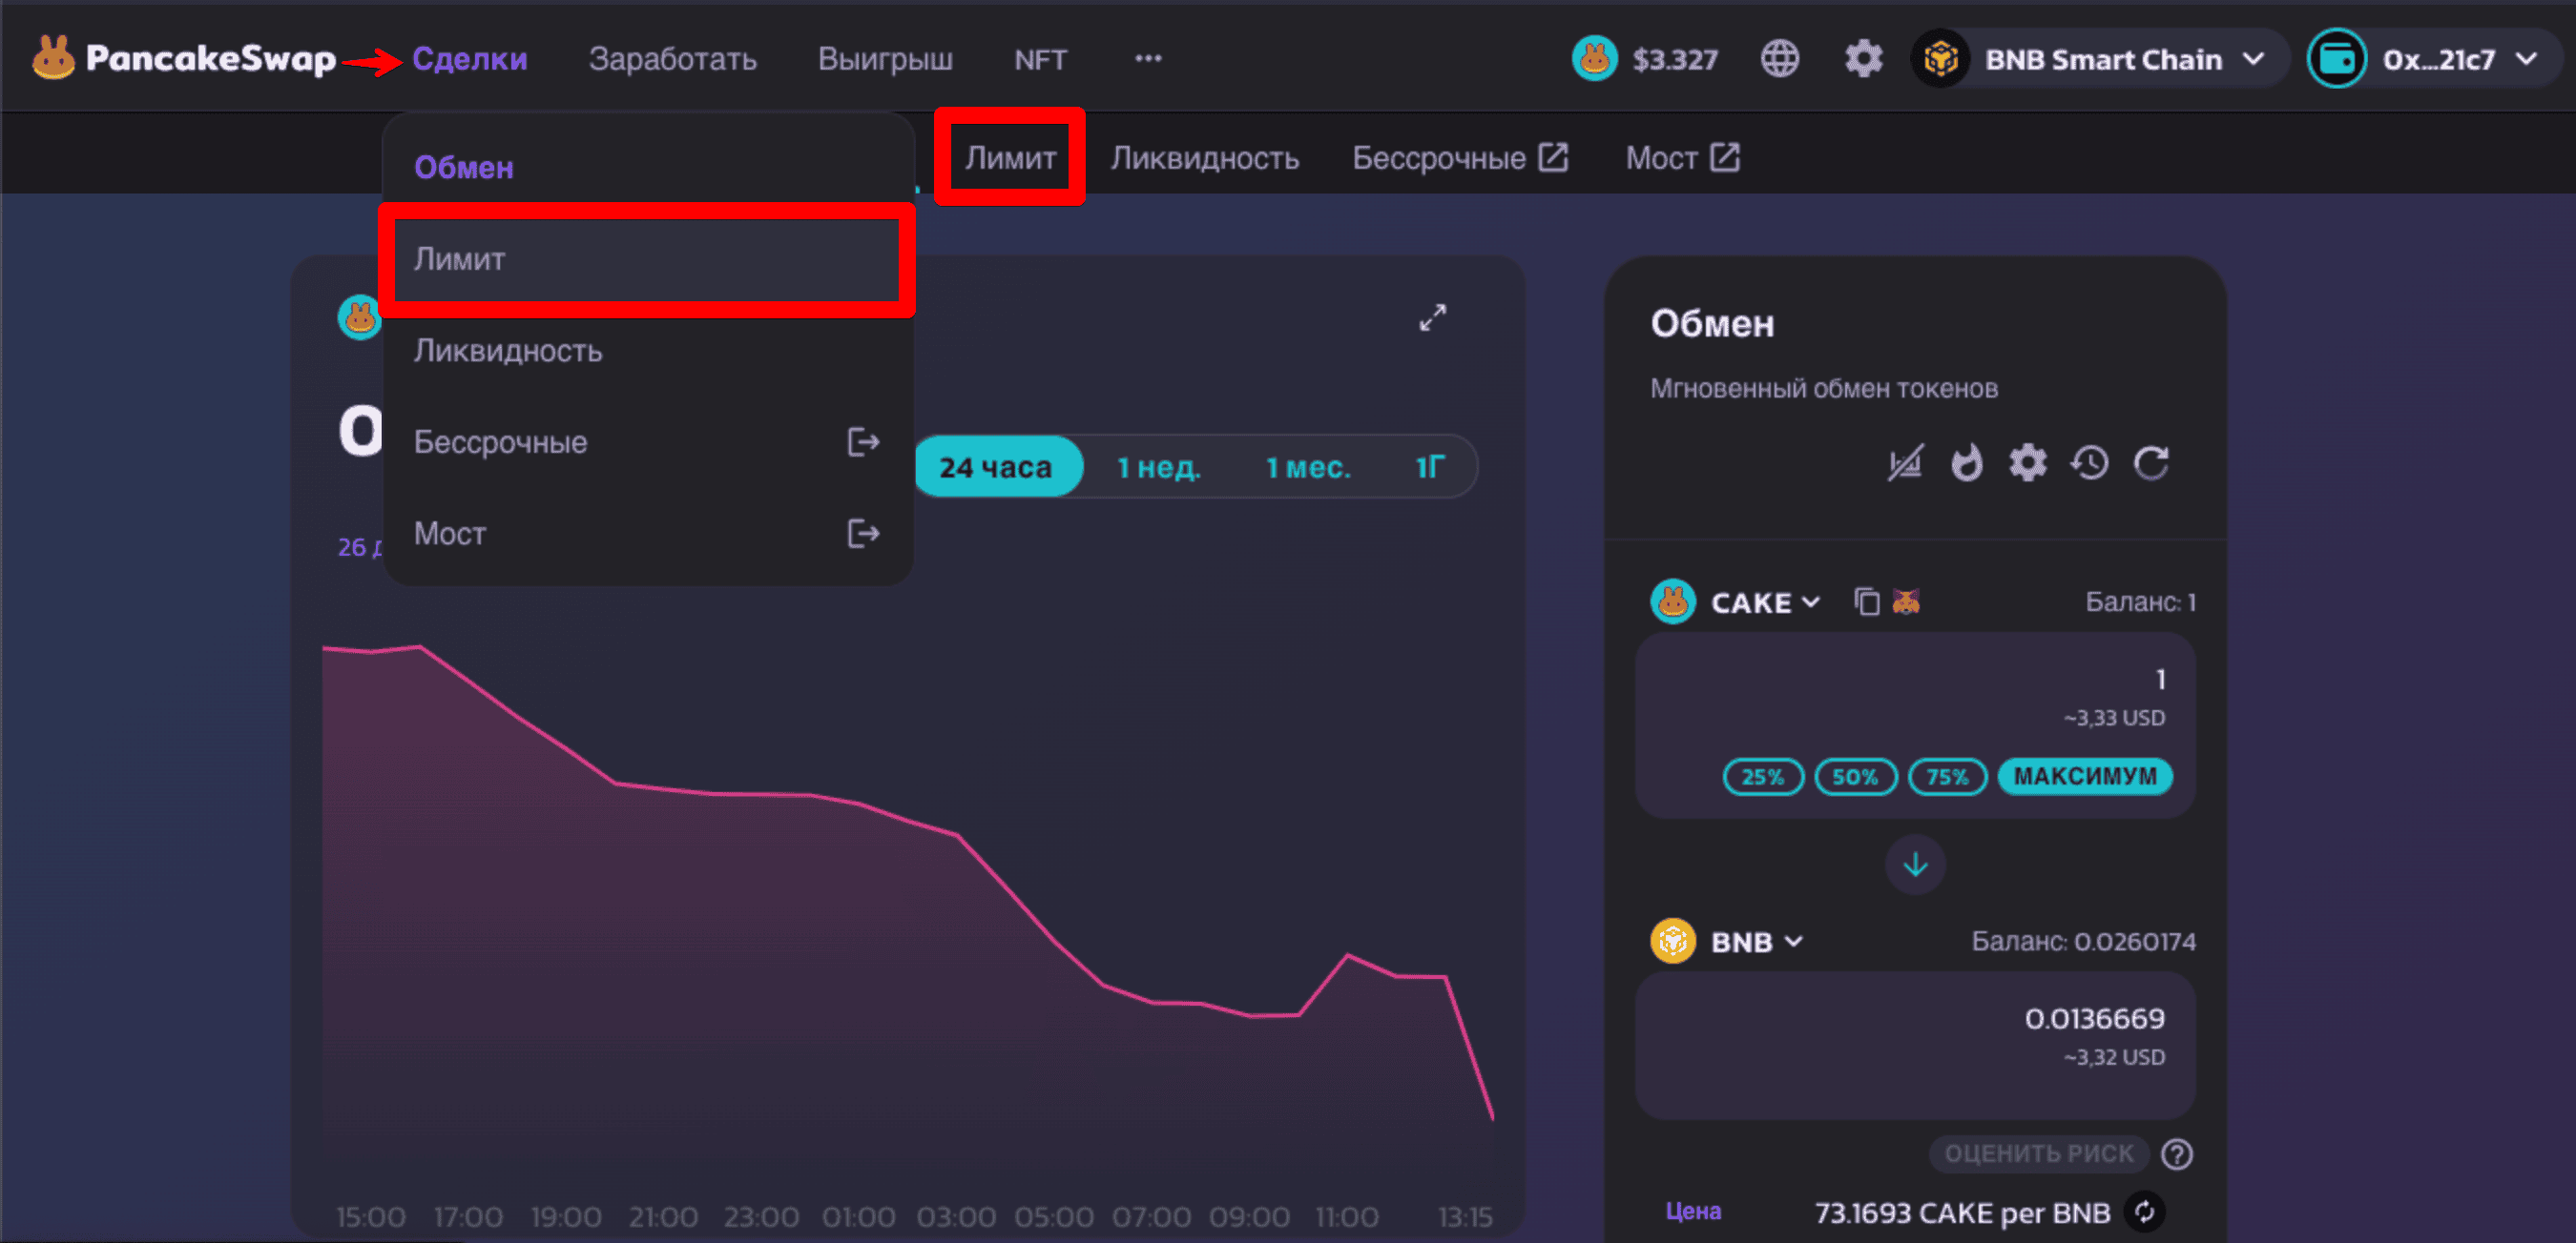Image resolution: width=2576 pixels, height=1243 pixels.
Task: Switch tokens with the down arrow
Action: tap(1915, 865)
